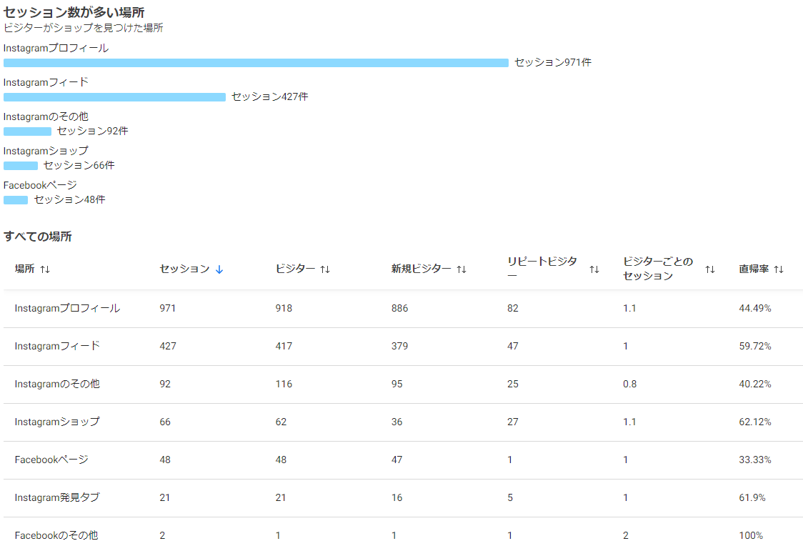Click visitor value 62 in Instagramショップ row
The image size is (803, 551).
[281, 422]
